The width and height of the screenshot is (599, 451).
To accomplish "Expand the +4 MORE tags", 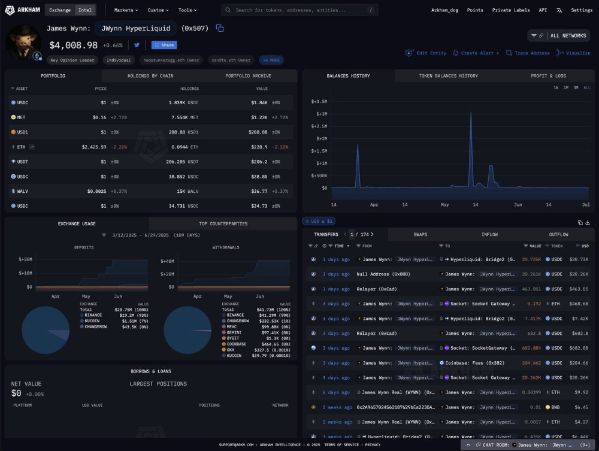I will [x=271, y=60].
